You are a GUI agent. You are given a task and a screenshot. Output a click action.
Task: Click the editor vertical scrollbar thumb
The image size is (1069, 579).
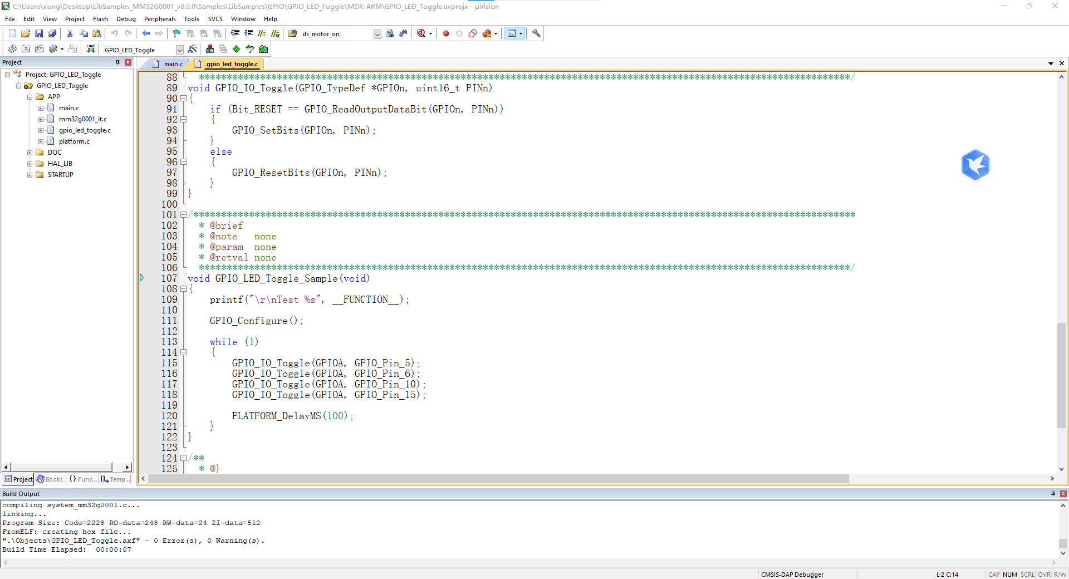pos(1061,375)
